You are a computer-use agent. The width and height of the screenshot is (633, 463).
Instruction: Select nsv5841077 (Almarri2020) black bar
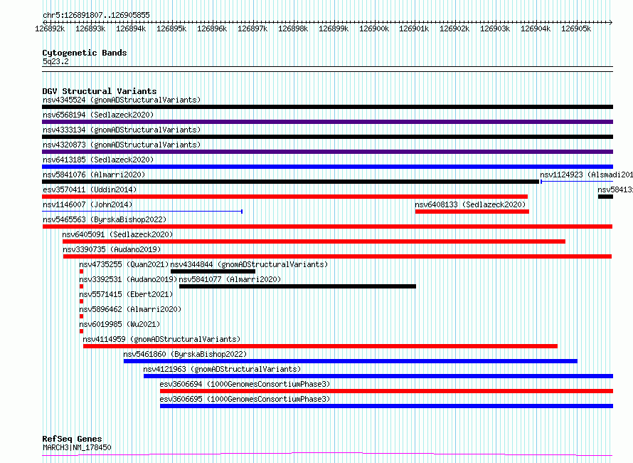(x=297, y=286)
